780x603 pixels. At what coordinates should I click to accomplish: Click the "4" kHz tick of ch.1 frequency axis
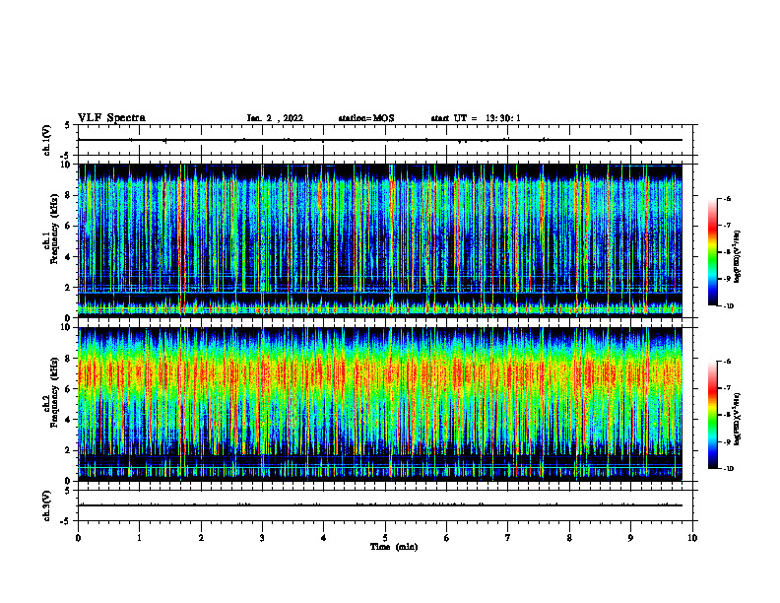click(x=68, y=257)
